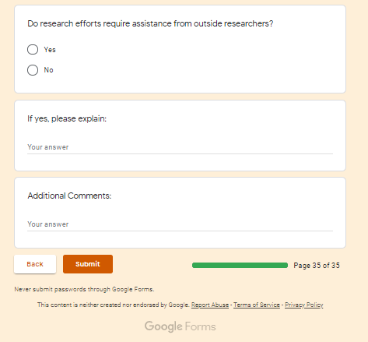368x342 pixels.
Task: Click the green page progress bar
Action: tap(240, 265)
